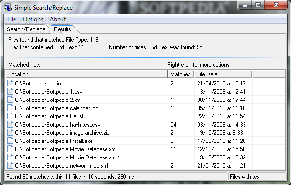Viewport: 291px width, 185px height.
Task: Click the file icon for image archive.zip
Action: point(10,133)
